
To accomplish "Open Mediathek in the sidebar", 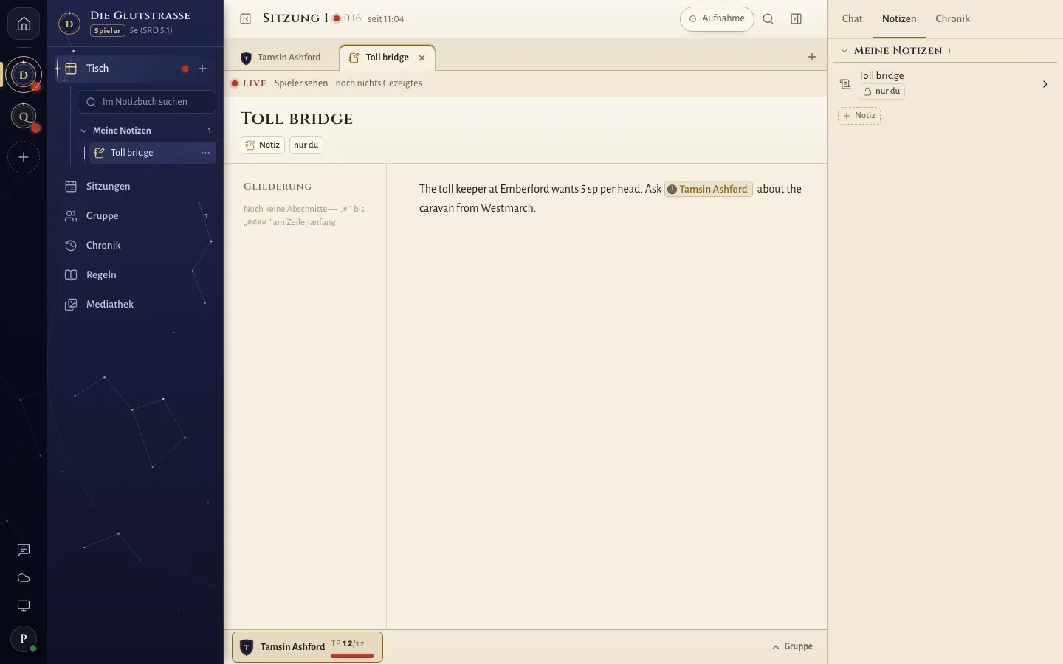I will 136,305.
